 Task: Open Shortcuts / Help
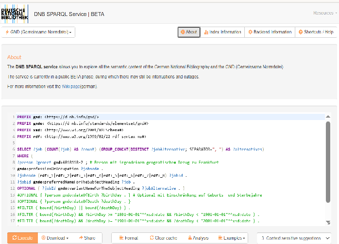(x=316, y=32)
